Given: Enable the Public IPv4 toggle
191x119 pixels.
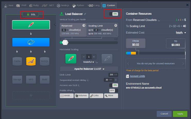Looking at the screenshot, I should pos(113,91).
